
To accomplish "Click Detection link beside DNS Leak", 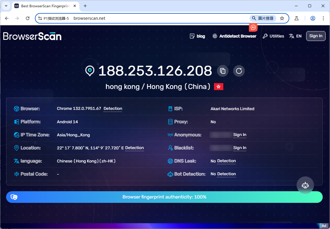I will [226, 161].
